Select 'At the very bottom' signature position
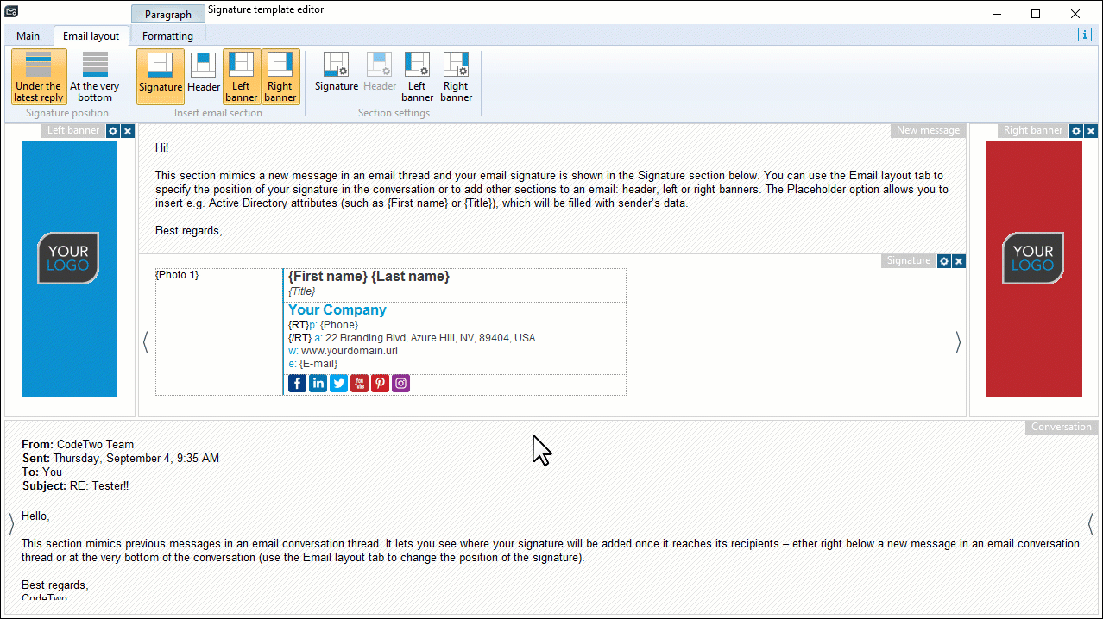This screenshot has height=619, width=1103. (94, 76)
